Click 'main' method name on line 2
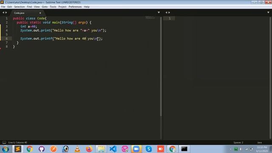 pyautogui.click(x=56, y=23)
